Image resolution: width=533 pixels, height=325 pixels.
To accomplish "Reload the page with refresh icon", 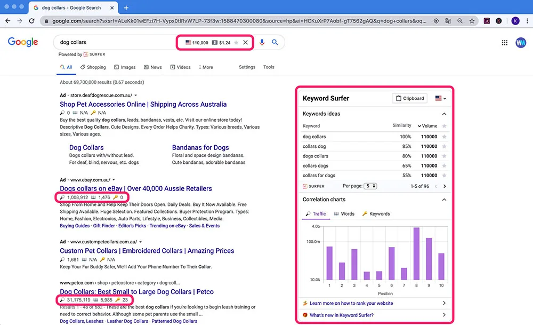I will (31, 21).
